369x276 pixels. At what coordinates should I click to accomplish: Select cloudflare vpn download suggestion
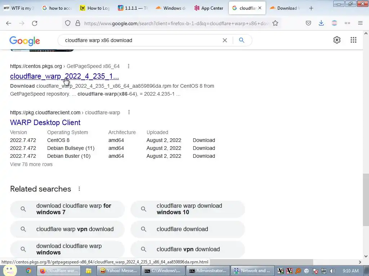coord(187,249)
